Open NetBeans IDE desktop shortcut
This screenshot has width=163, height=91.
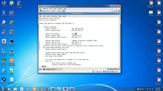[4, 24]
